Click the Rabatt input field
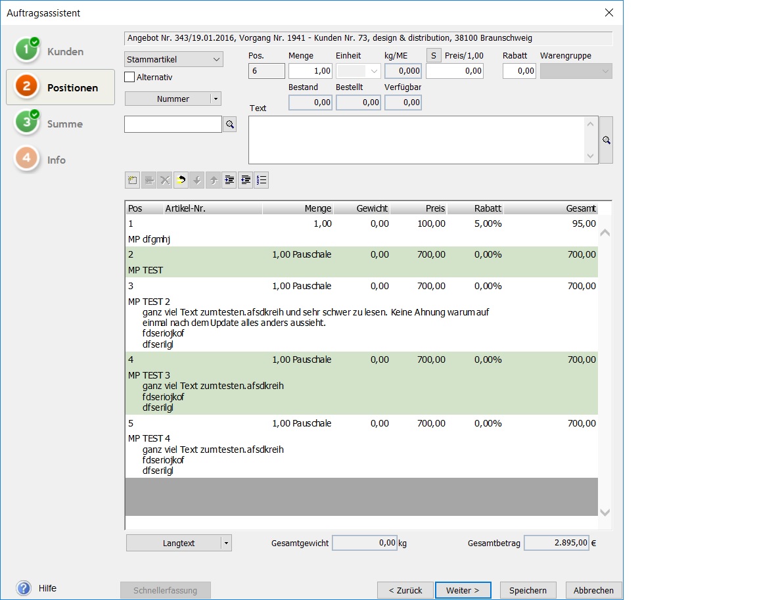Viewport: 757px width, 600px height. 520,71
